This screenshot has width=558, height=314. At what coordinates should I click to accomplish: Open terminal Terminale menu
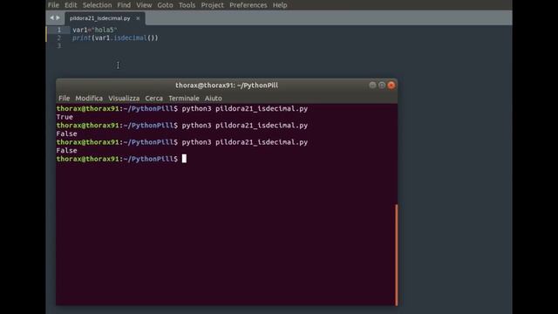coord(184,99)
